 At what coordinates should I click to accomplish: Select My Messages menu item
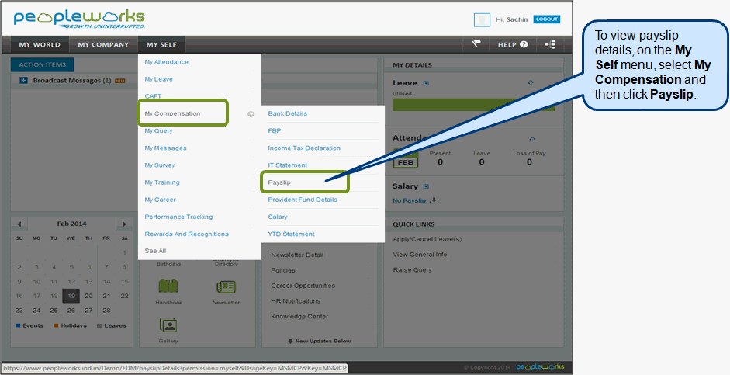click(166, 148)
